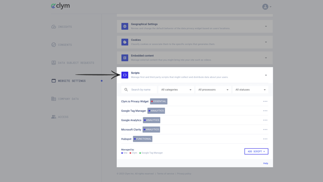
Task: Click the Geographical Settings title
Action: 144,24
